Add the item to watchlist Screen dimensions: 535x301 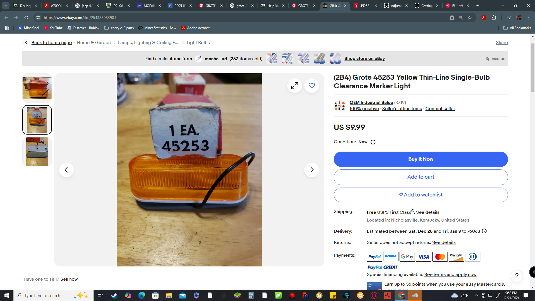[x=420, y=195]
